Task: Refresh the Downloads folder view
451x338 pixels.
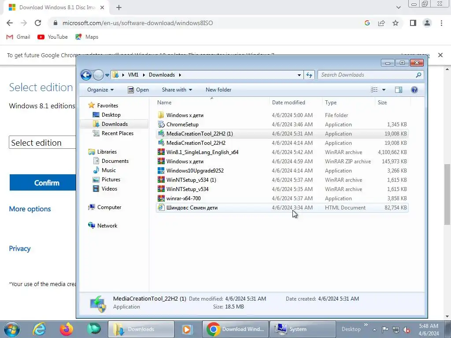Action: 309,75
